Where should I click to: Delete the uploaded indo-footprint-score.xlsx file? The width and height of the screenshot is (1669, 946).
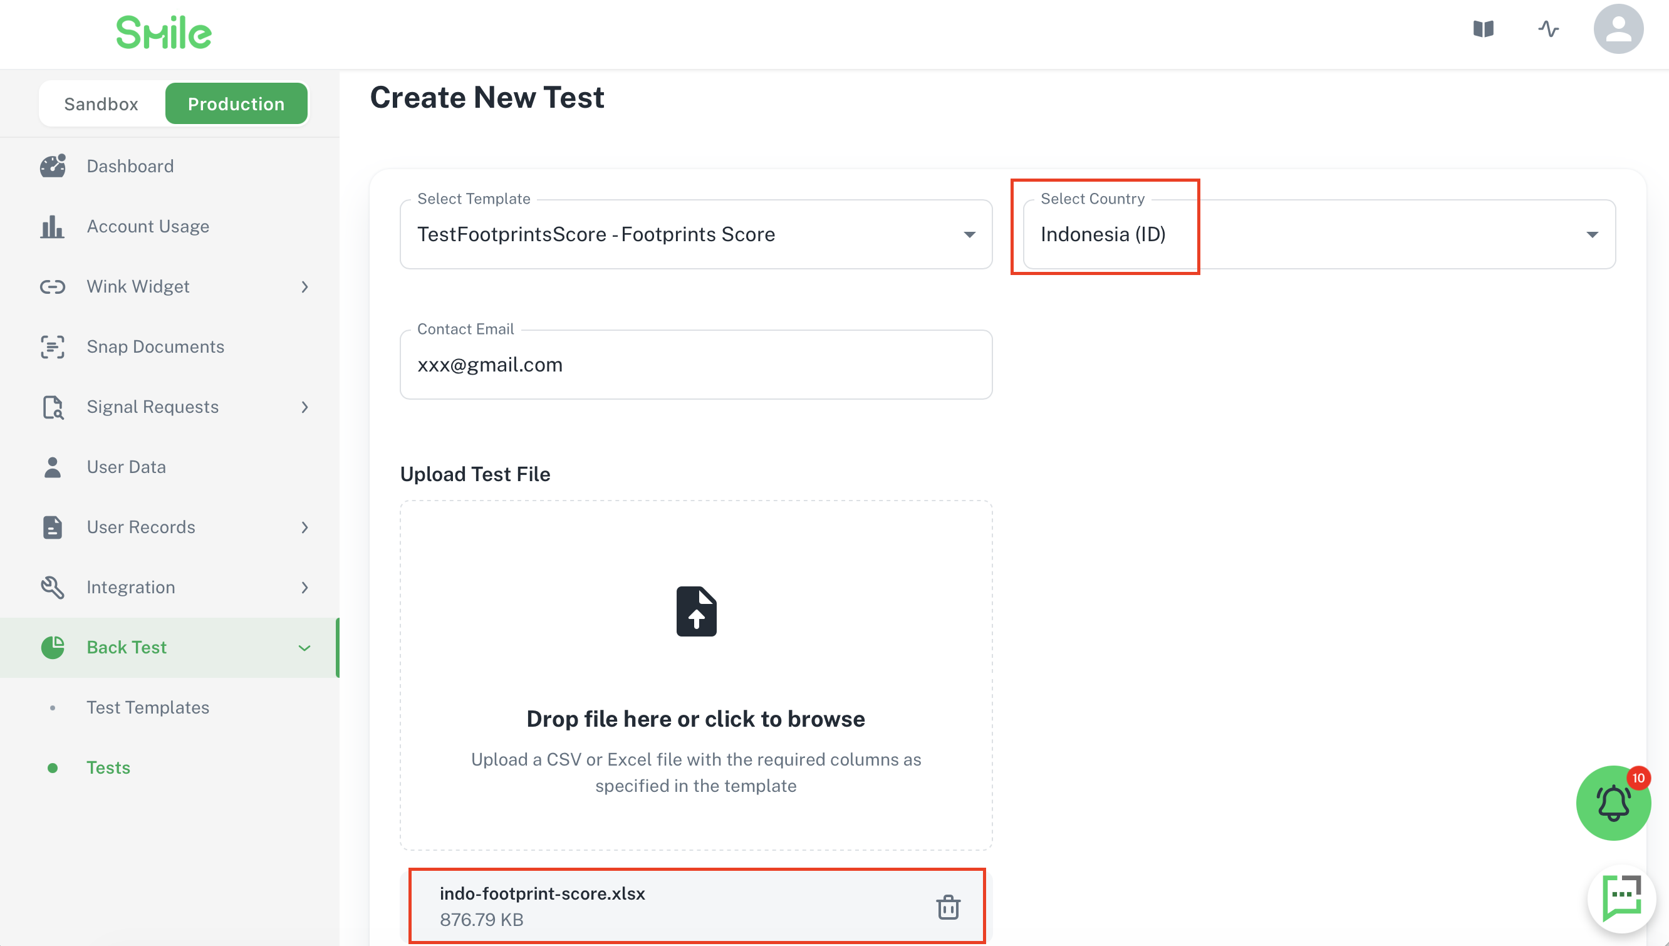(948, 907)
